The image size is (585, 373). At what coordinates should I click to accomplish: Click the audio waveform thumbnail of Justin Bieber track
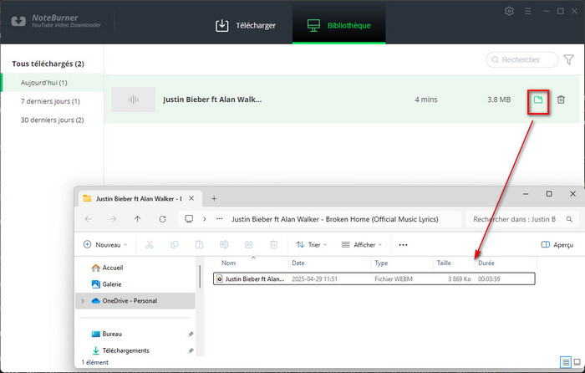133,100
